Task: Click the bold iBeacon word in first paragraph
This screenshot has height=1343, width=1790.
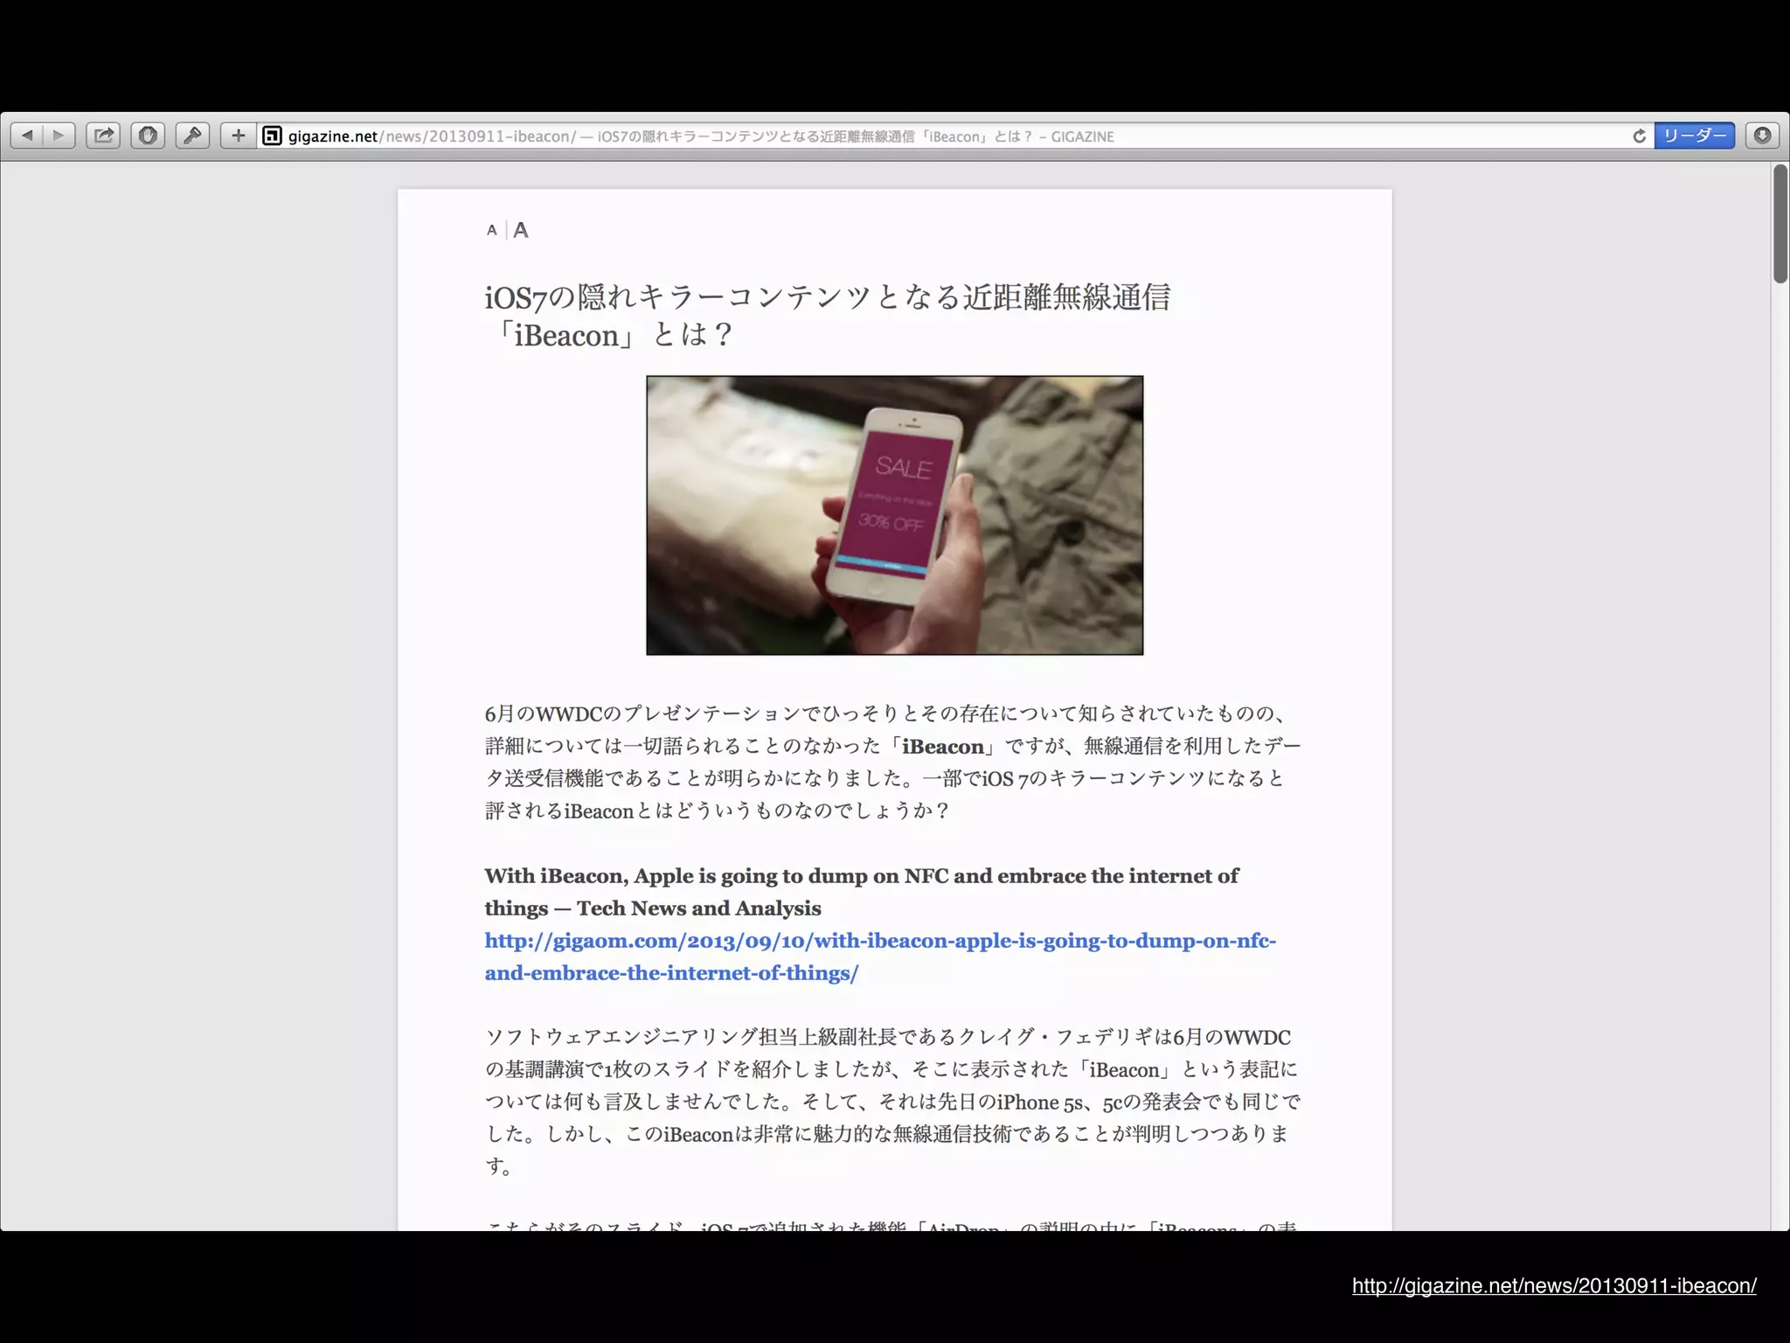Action: [942, 747]
